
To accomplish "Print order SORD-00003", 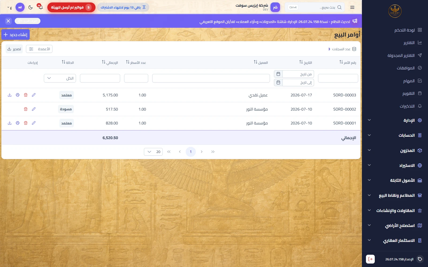I will (18, 95).
